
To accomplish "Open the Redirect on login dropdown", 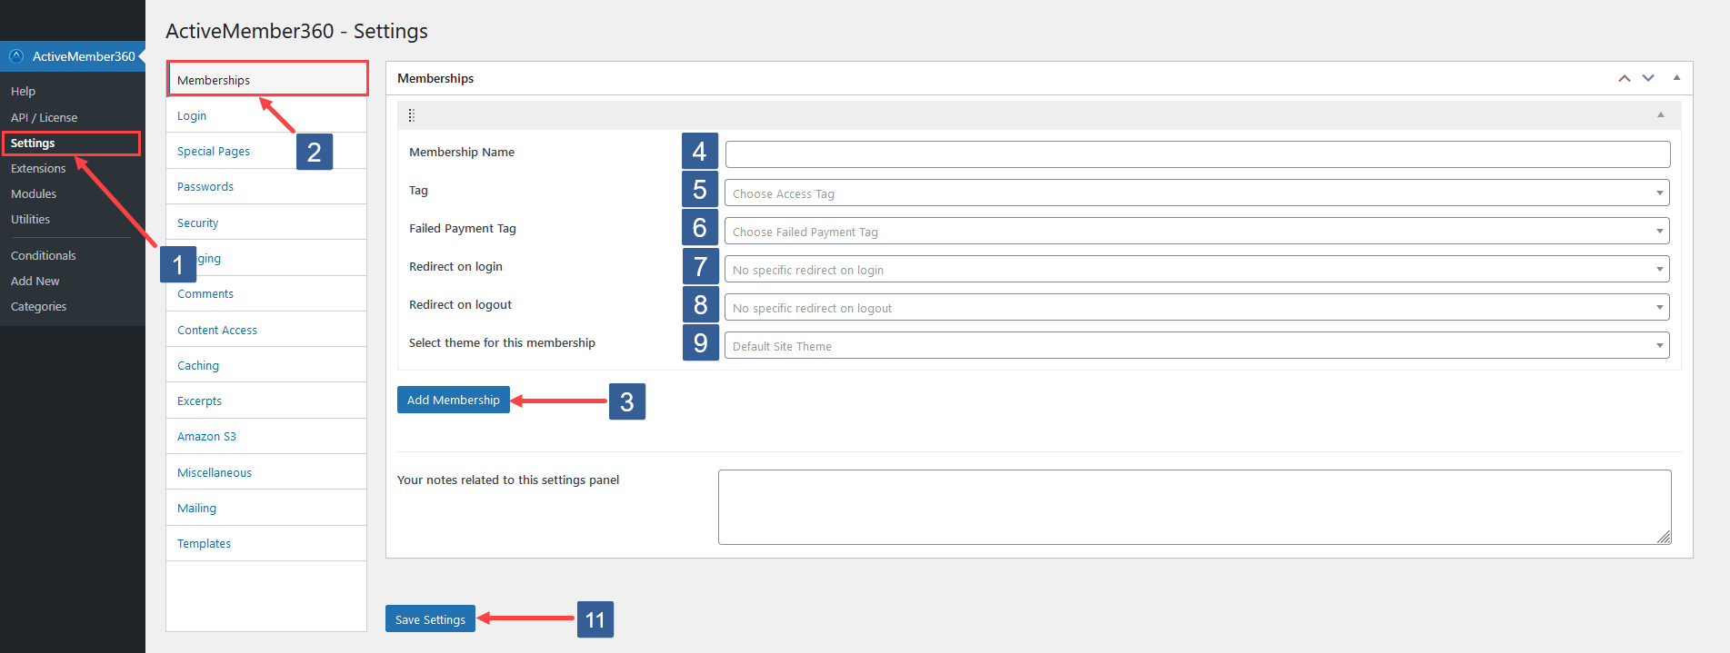I will pos(1196,269).
